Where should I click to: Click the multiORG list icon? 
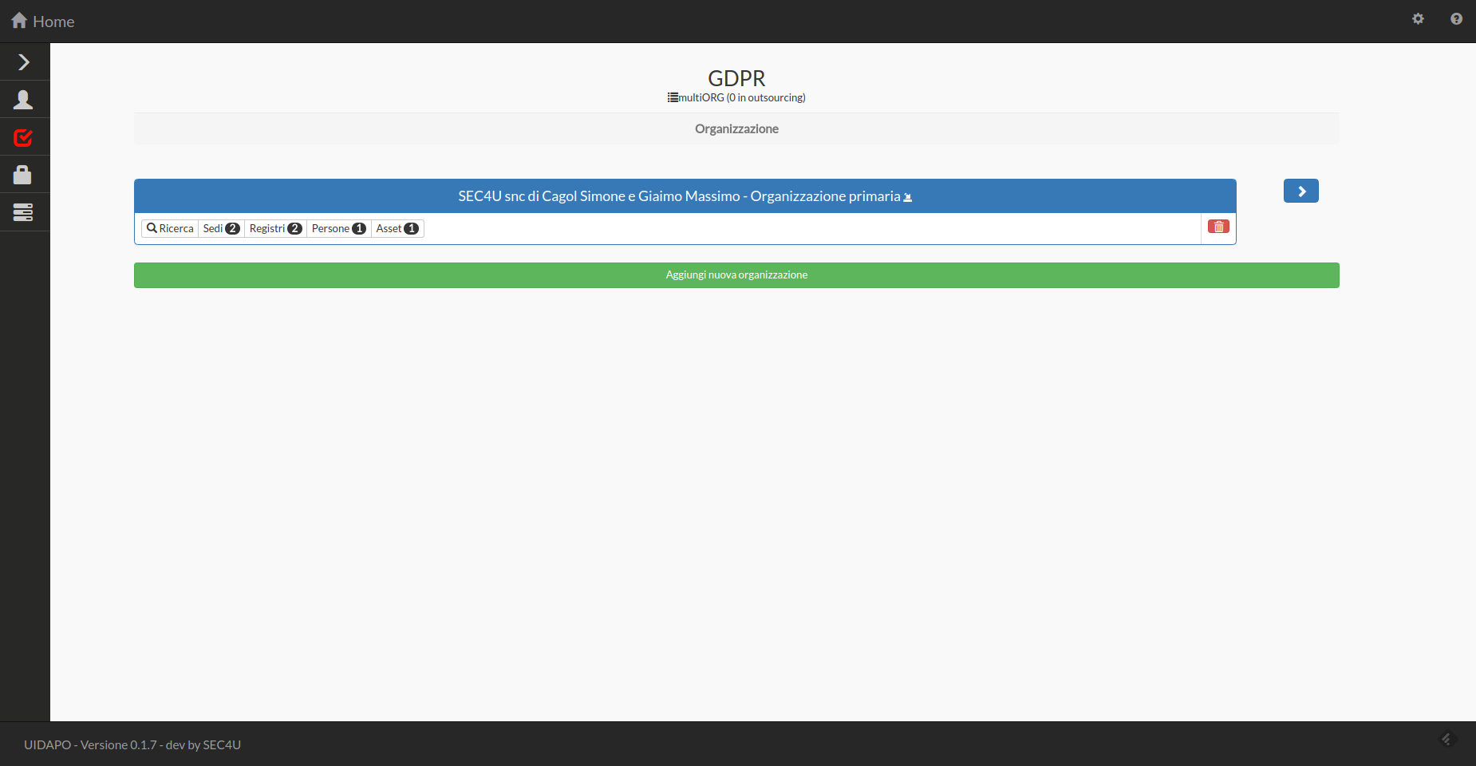tap(673, 97)
